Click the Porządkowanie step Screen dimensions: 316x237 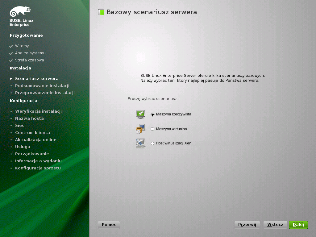pyautogui.click(x=32, y=154)
